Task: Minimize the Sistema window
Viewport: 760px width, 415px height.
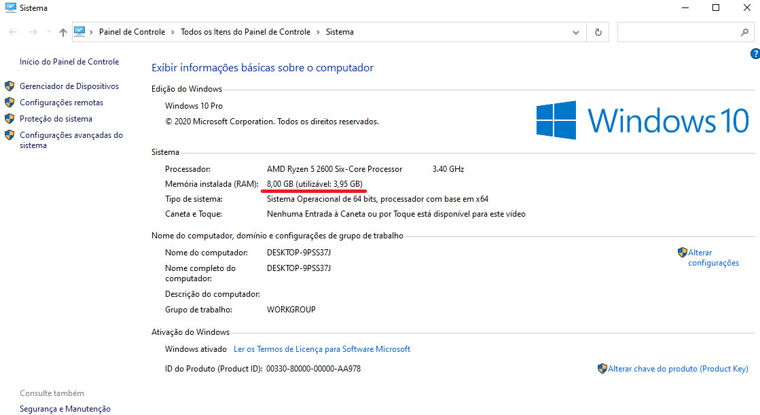Action: (685, 7)
